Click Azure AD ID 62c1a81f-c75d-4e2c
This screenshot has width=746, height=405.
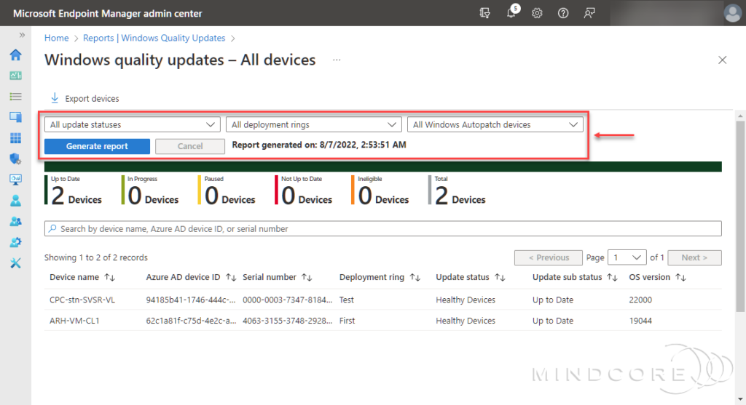191,321
